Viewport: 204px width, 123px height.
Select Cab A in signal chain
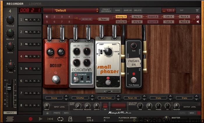pos(169,17)
